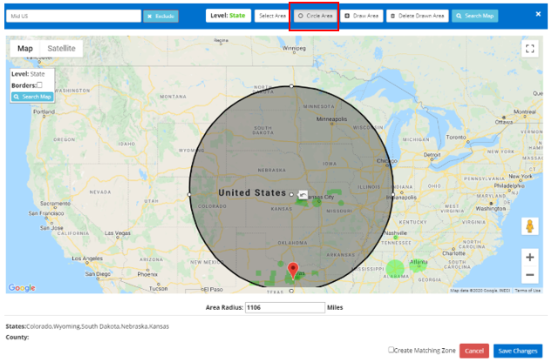This screenshot has height=362, width=552.
Task: Open the Google logo link on map
Action: coord(22,288)
